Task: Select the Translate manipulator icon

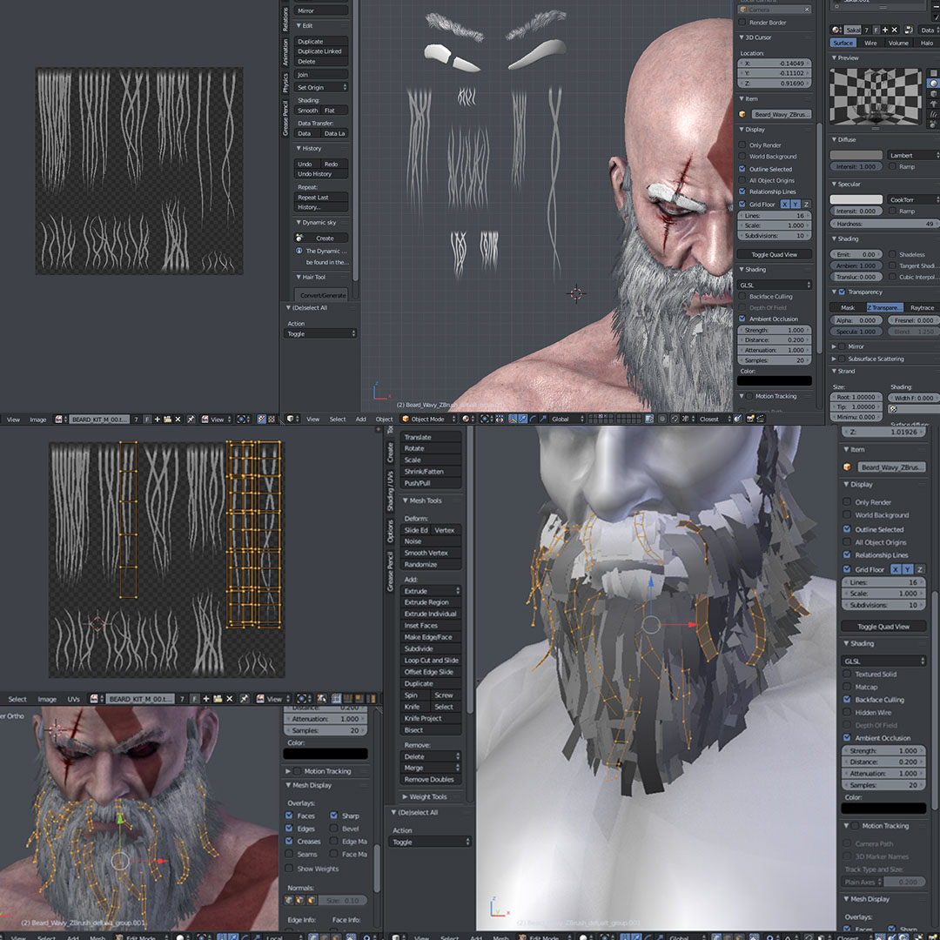Action: coord(523,419)
